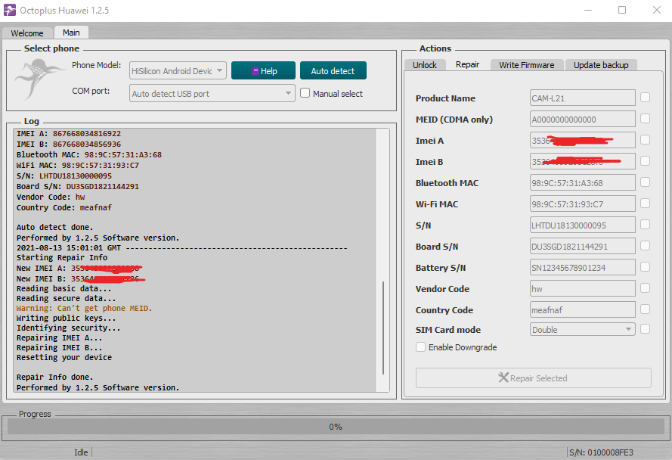Click the MEID input field
The height and width of the screenshot is (460, 672).
(x=583, y=119)
